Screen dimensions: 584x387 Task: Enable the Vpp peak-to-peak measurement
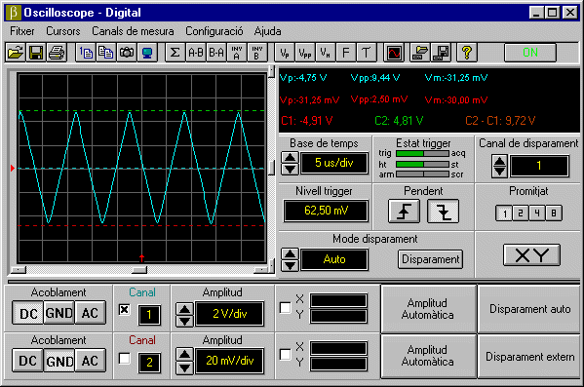tap(305, 53)
